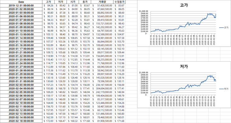231x123 pixels.
Task: Select the 고가 value 84.26
Action: [x=48, y=6]
